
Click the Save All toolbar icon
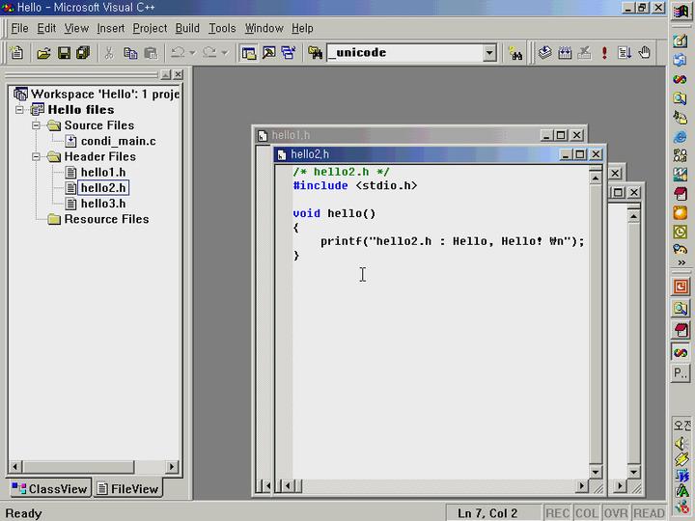point(83,53)
